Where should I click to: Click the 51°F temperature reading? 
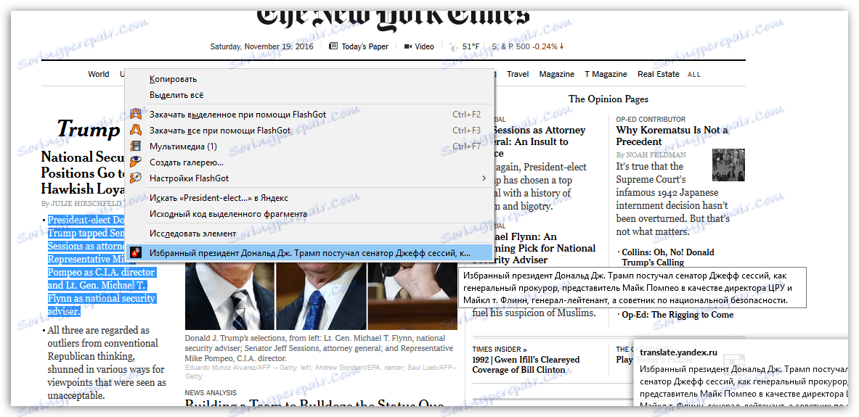[471, 46]
